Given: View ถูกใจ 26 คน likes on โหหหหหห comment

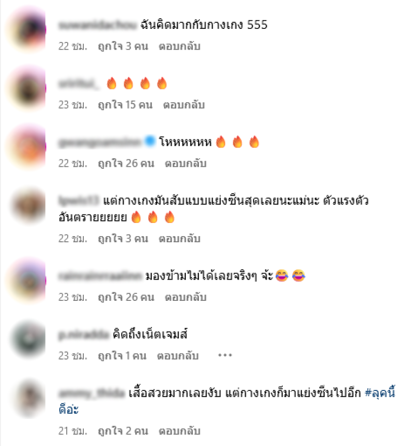Looking at the screenshot, I should (126, 163).
